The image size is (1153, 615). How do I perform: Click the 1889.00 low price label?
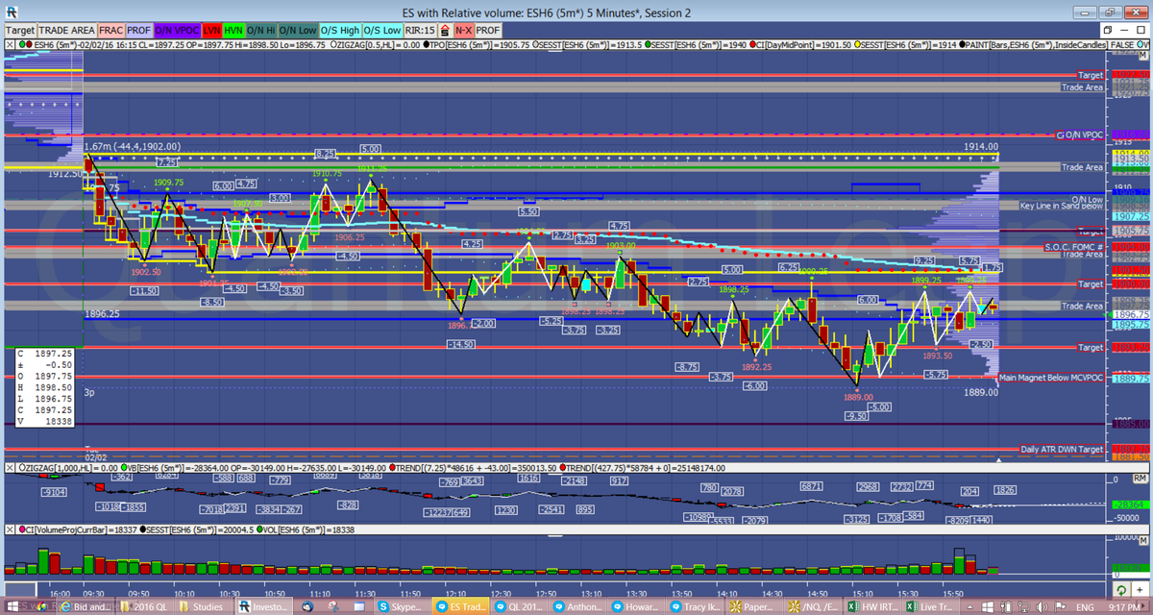(x=981, y=392)
